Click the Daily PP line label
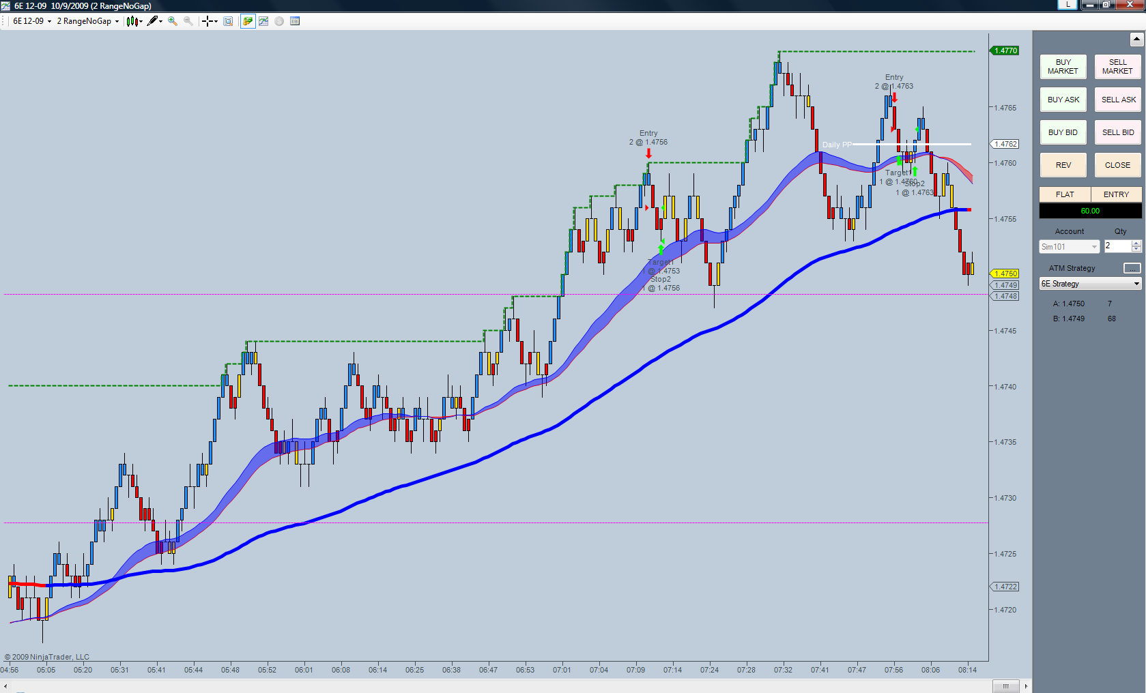 pyautogui.click(x=837, y=145)
